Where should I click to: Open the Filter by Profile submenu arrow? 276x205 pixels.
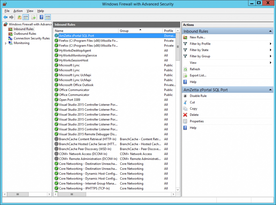271,44
